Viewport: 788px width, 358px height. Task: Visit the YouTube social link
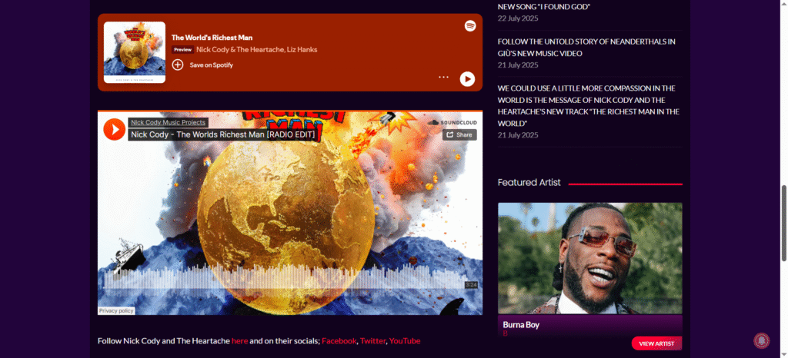[405, 340]
